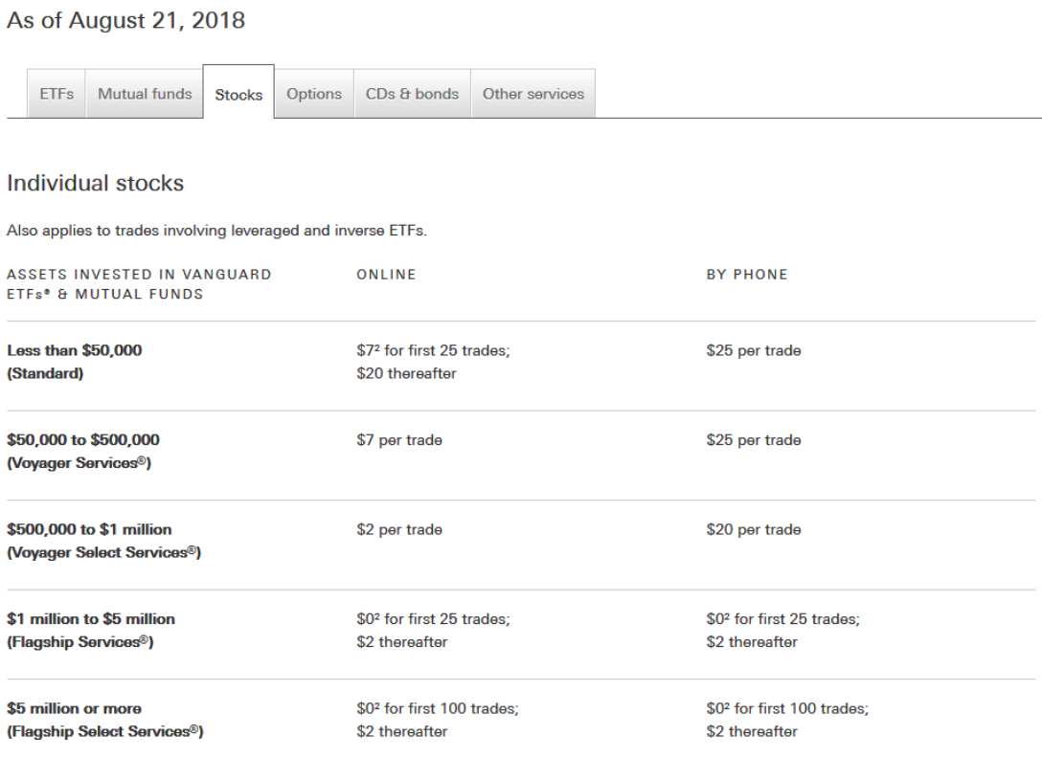This screenshot has height=758, width=1042.
Task: Switch to Other services tab
Action: [532, 94]
